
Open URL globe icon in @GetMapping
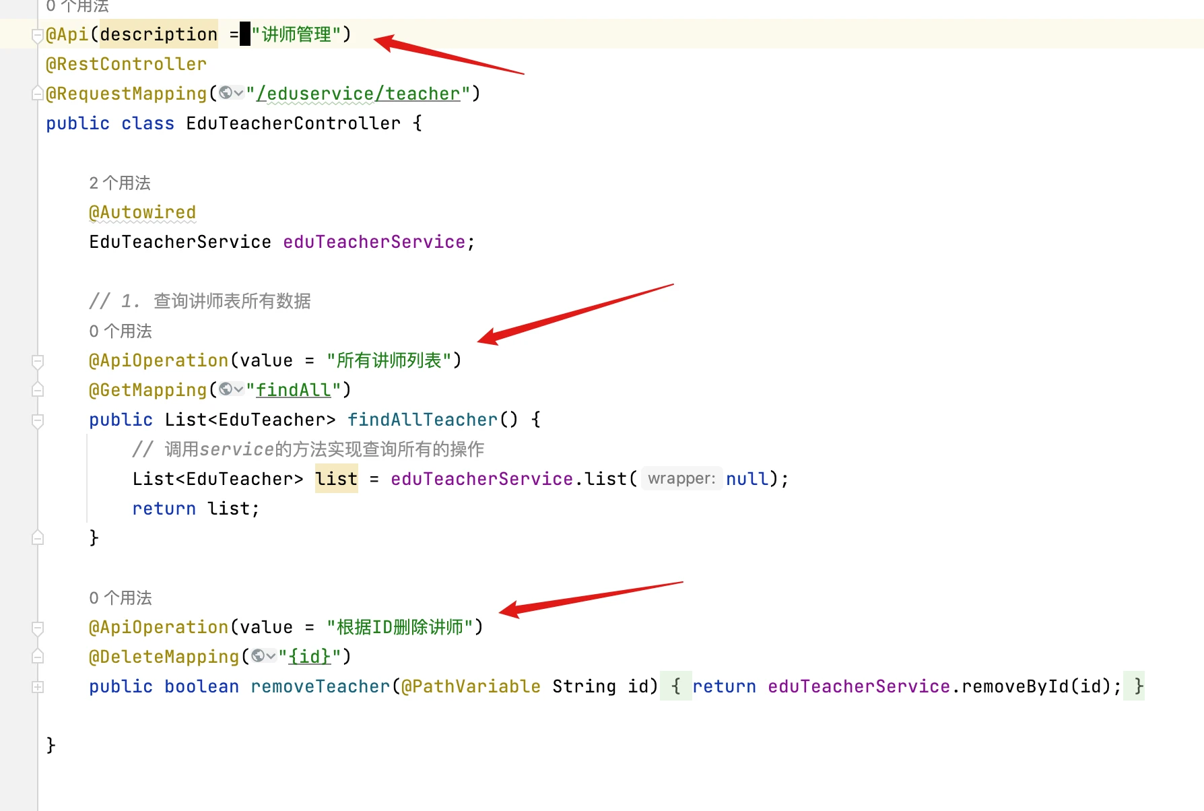[x=231, y=389]
